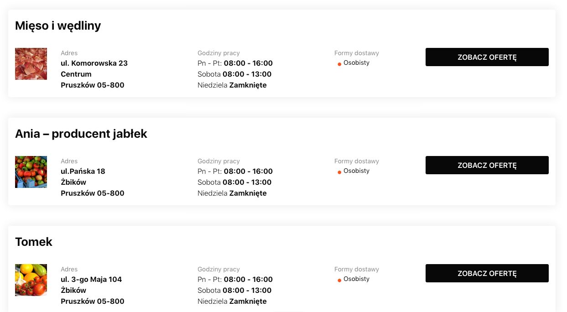Image resolution: width=567 pixels, height=312 pixels.
Task: Select address ul. 3-go Maja 104
Action: pos(91,280)
